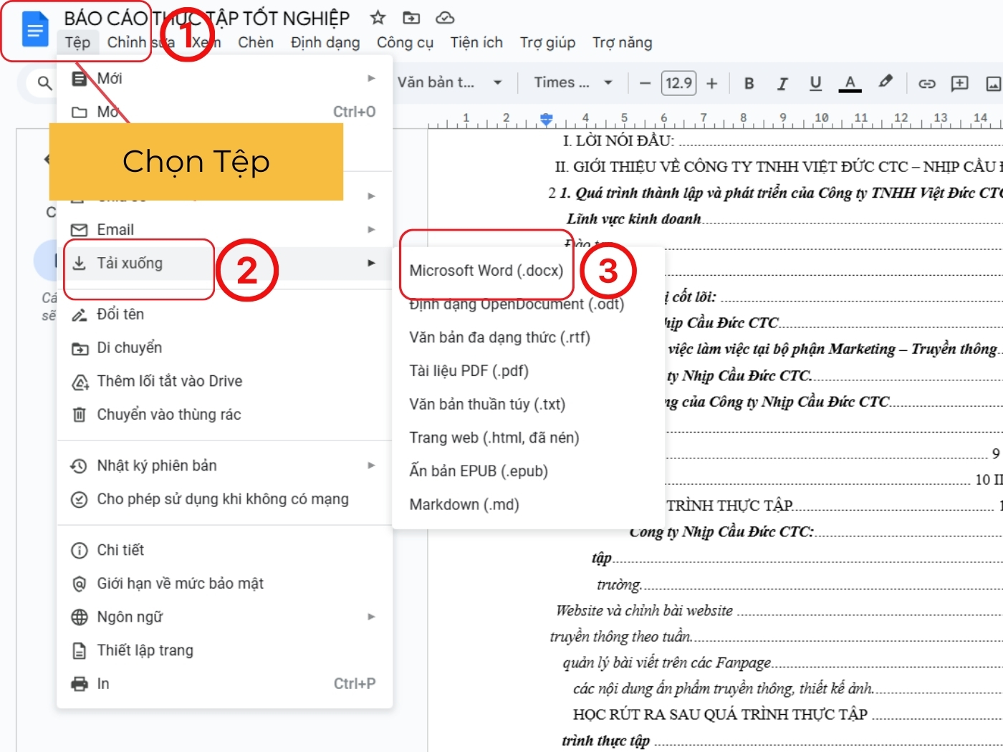Image resolution: width=1003 pixels, height=752 pixels.
Task: Toggle bold formatting
Action: pos(749,83)
